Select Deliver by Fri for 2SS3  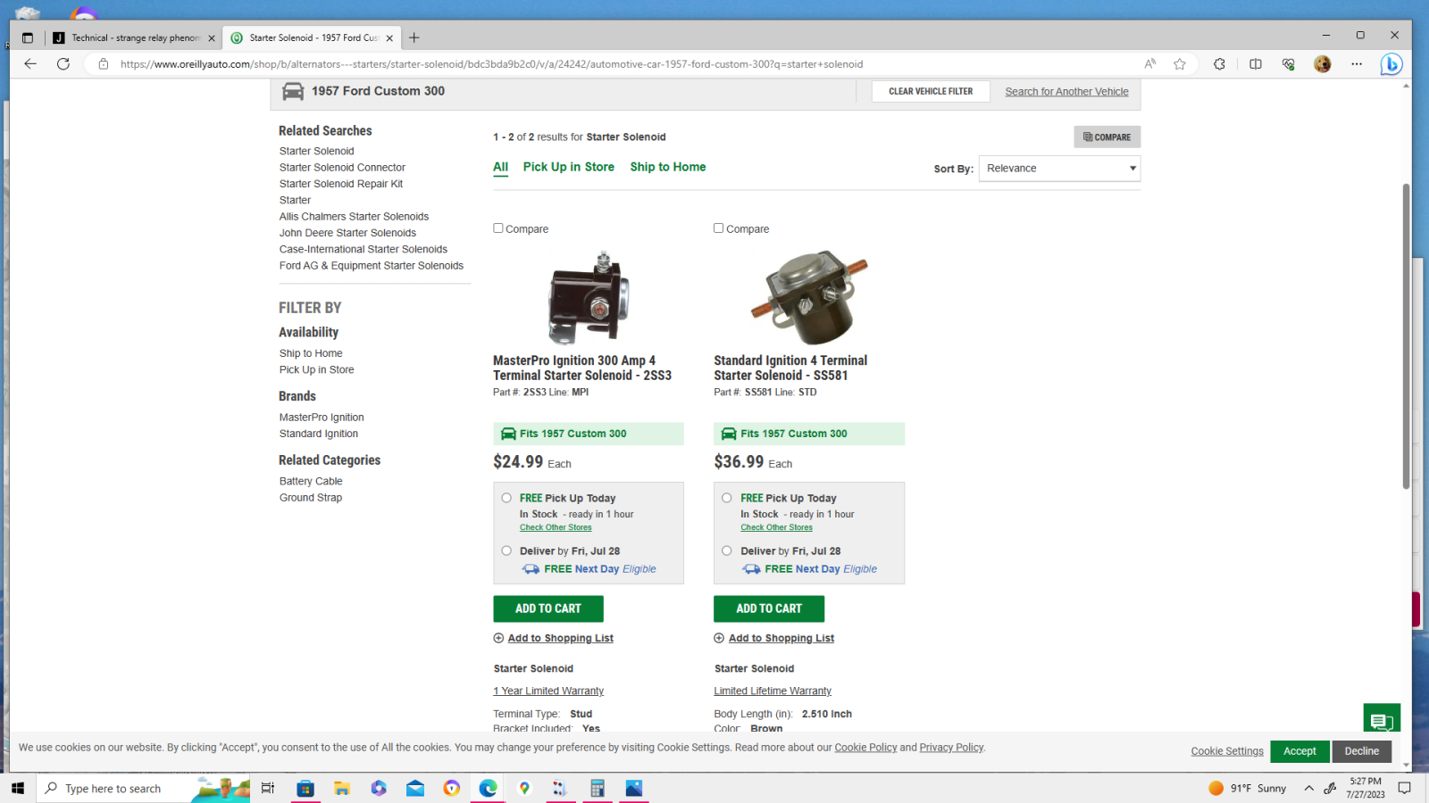506,551
